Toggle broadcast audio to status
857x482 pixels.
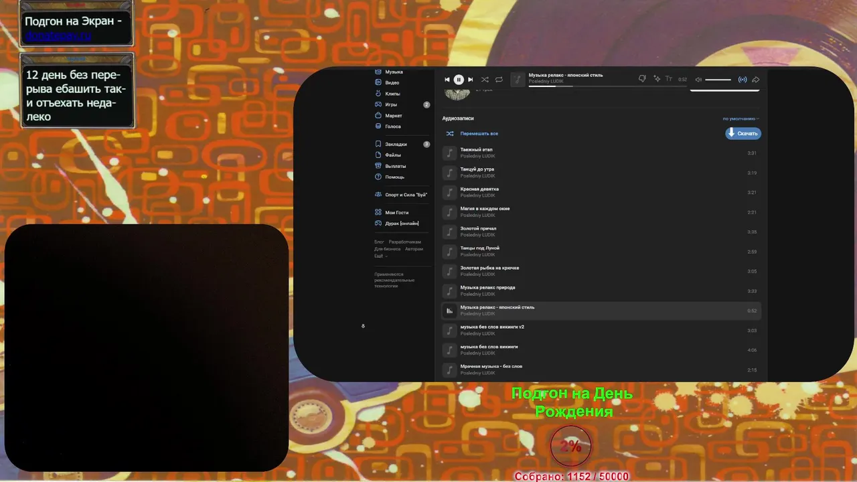coord(743,80)
